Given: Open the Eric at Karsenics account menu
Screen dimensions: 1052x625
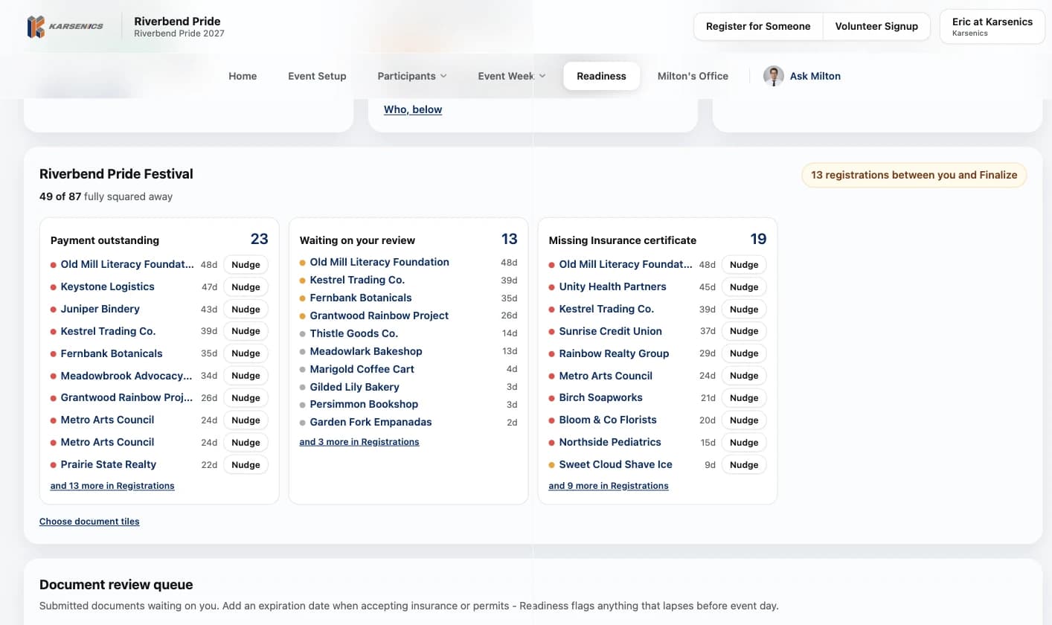Looking at the screenshot, I should 992,26.
